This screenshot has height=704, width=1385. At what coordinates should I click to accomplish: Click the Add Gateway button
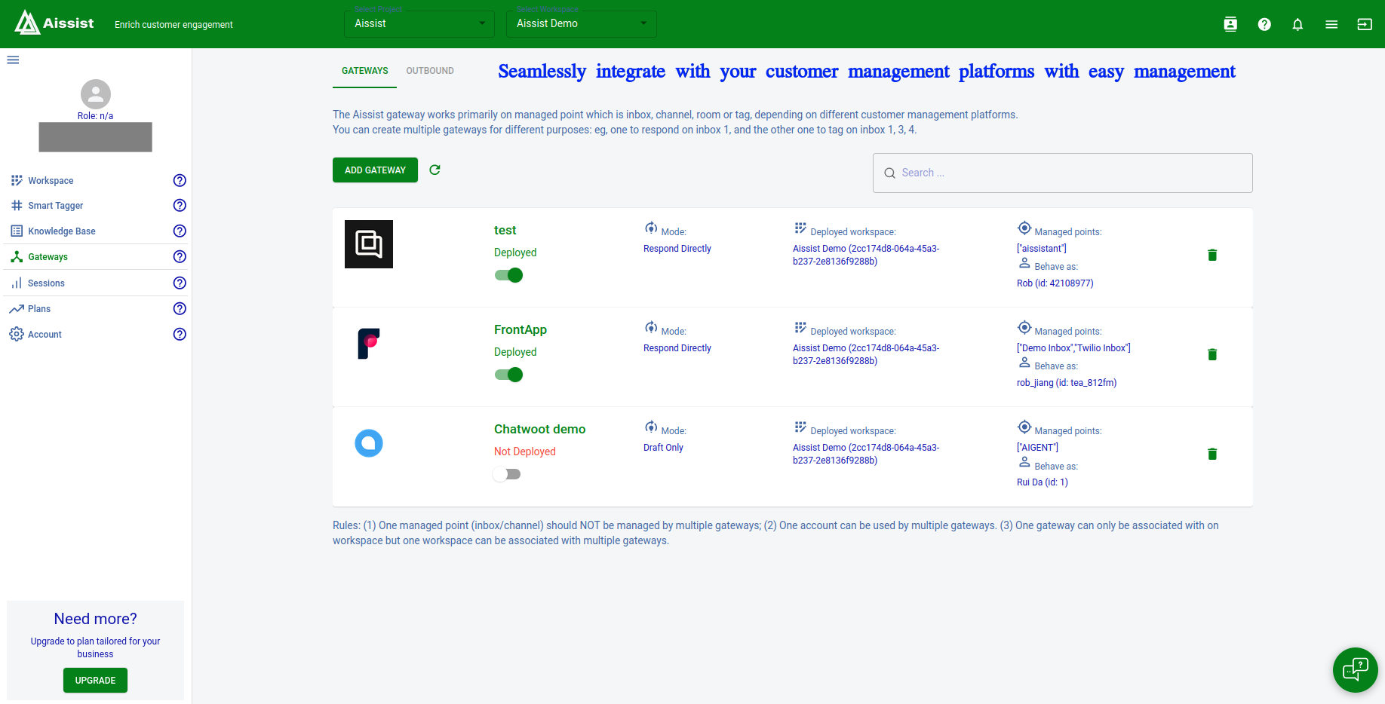point(375,170)
